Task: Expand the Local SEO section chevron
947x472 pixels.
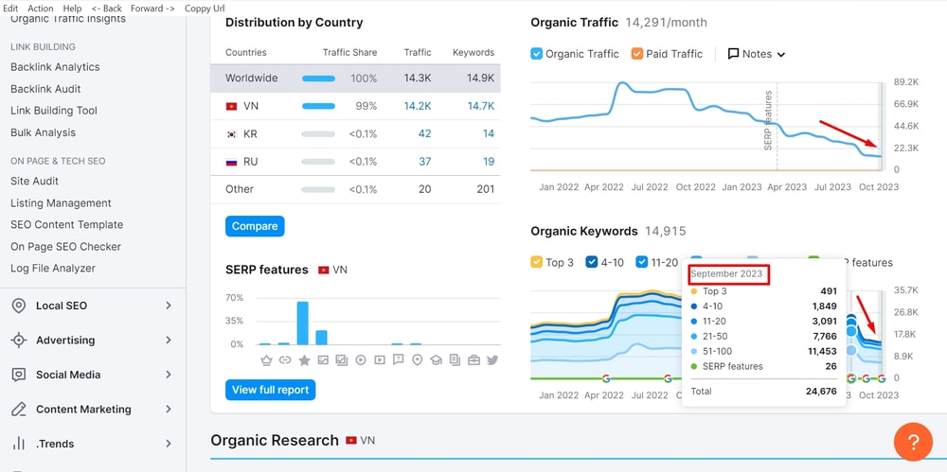Action: click(x=169, y=306)
